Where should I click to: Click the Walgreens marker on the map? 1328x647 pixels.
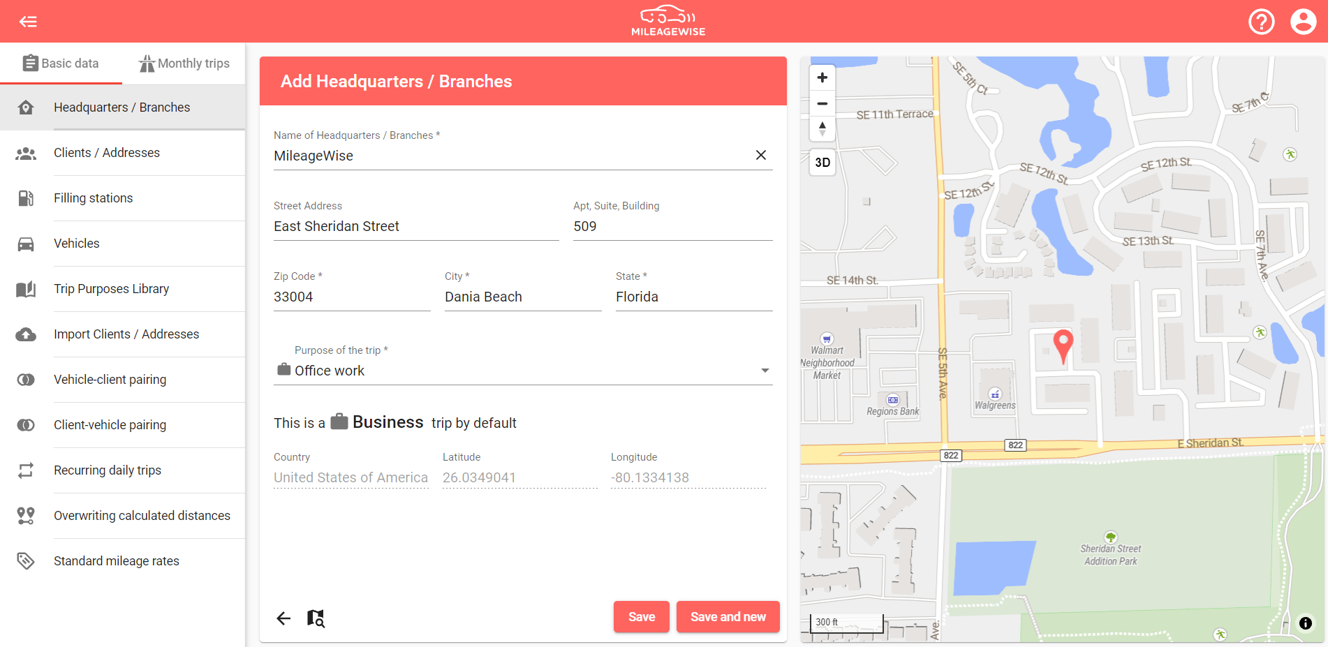pyautogui.click(x=995, y=394)
